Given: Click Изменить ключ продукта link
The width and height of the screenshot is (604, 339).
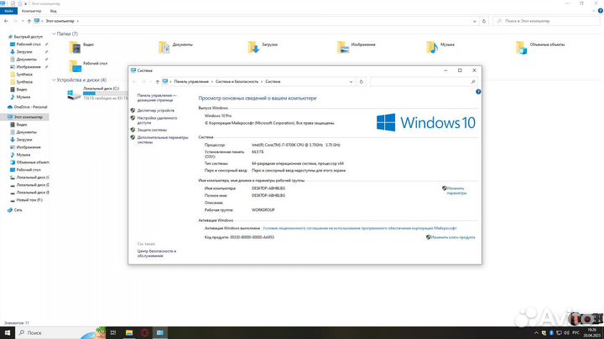Looking at the screenshot, I should [x=453, y=238].
